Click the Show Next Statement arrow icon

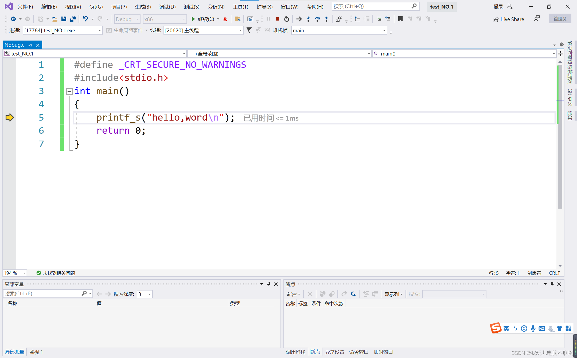(299, 19)
